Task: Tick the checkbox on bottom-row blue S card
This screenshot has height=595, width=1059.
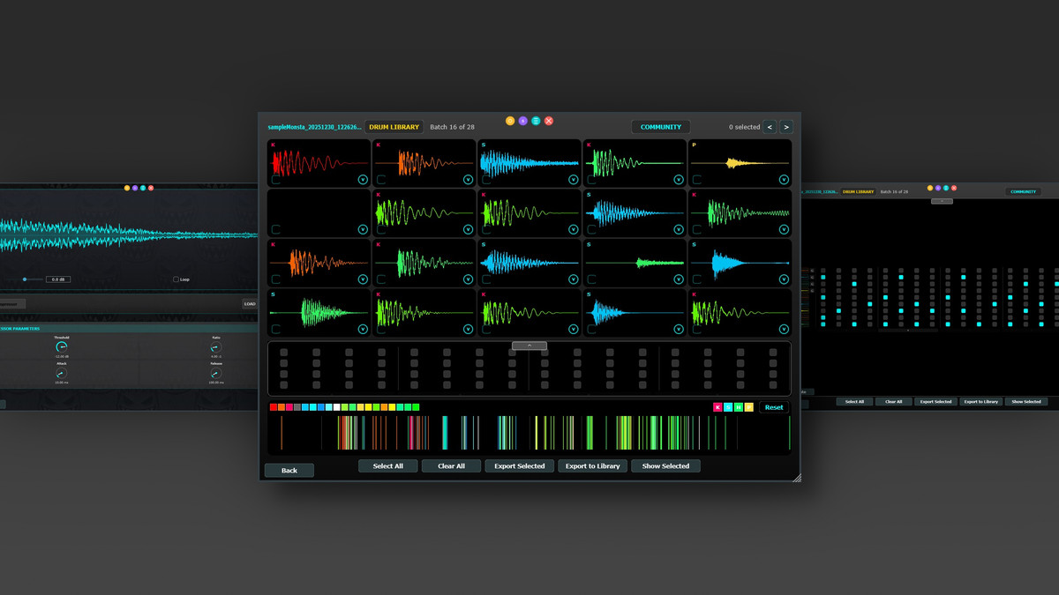Action: (591, 329)
